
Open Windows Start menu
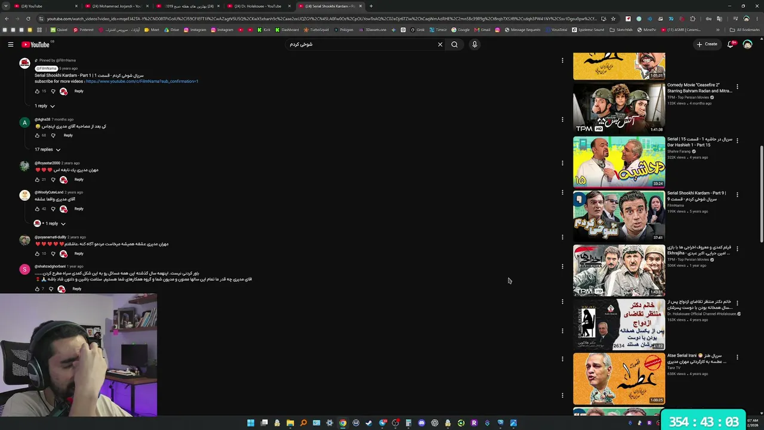251,423
